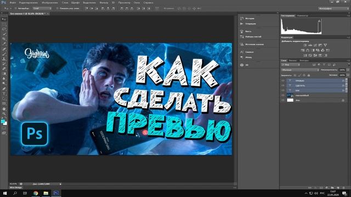Select the Lasso tool
The height and width of the screenshot is (197, 351).
pos(4,29)
